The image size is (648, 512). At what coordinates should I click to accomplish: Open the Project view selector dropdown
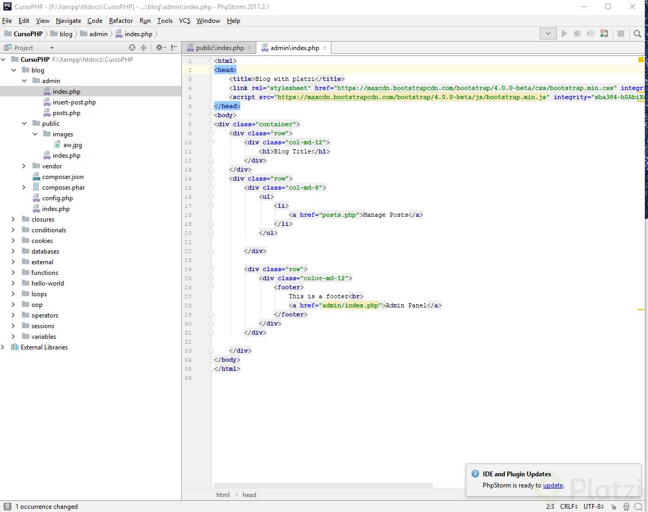pyautogui.click(x=52, y=48)
